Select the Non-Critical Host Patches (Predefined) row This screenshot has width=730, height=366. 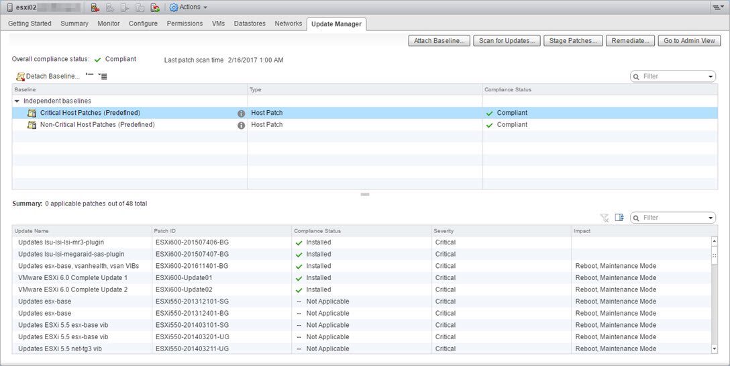[365, 125]
